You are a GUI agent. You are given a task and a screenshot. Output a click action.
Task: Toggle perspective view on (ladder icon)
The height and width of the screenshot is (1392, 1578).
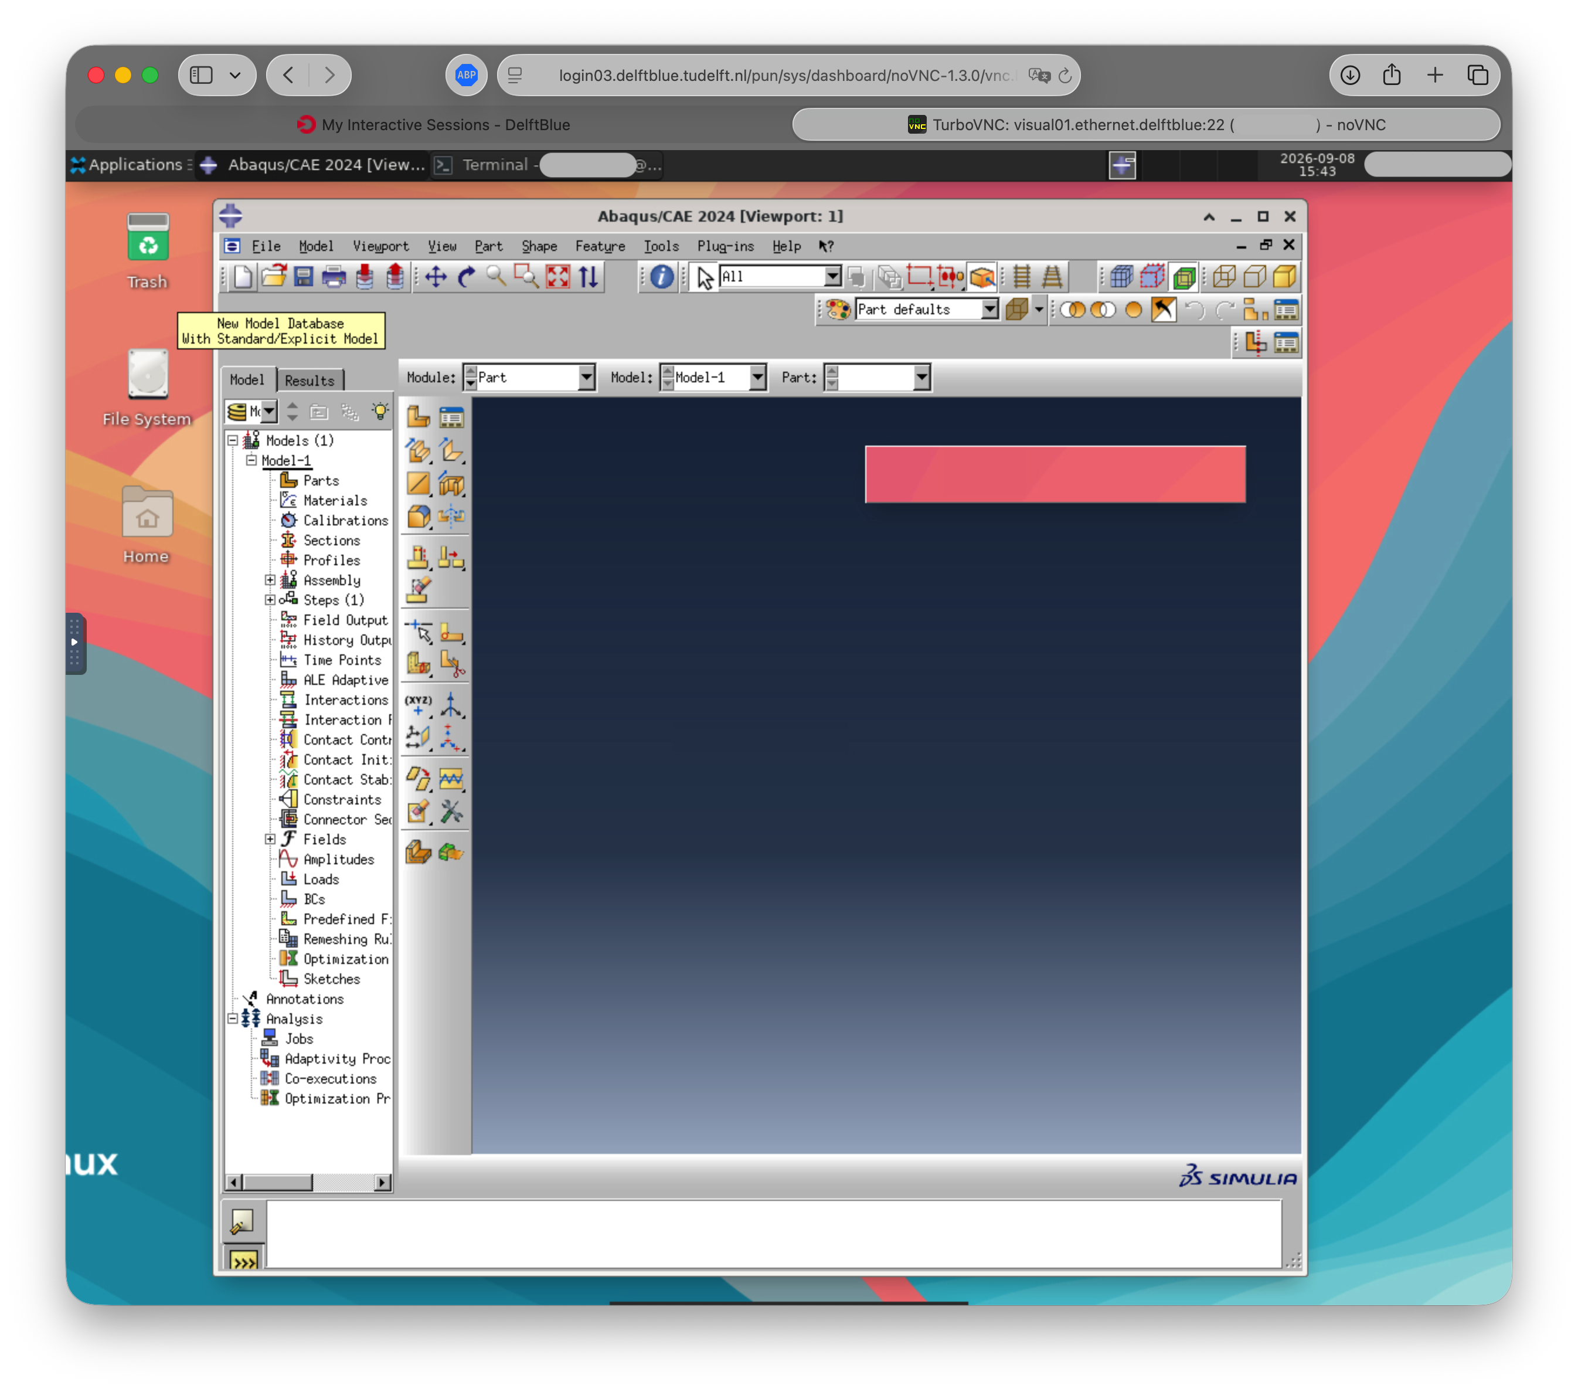click(x=1052, y=276)
